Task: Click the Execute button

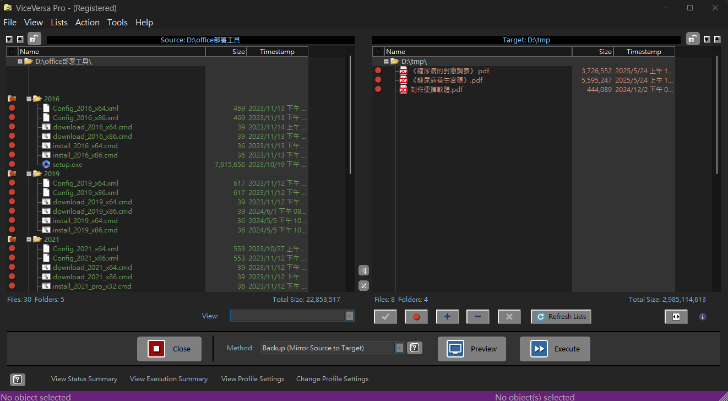Action: click(x=555, y=349)
